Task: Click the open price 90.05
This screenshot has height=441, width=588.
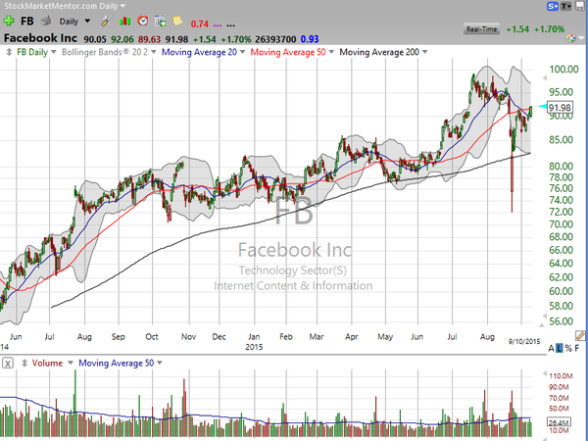Action: [x=95, y=39]
